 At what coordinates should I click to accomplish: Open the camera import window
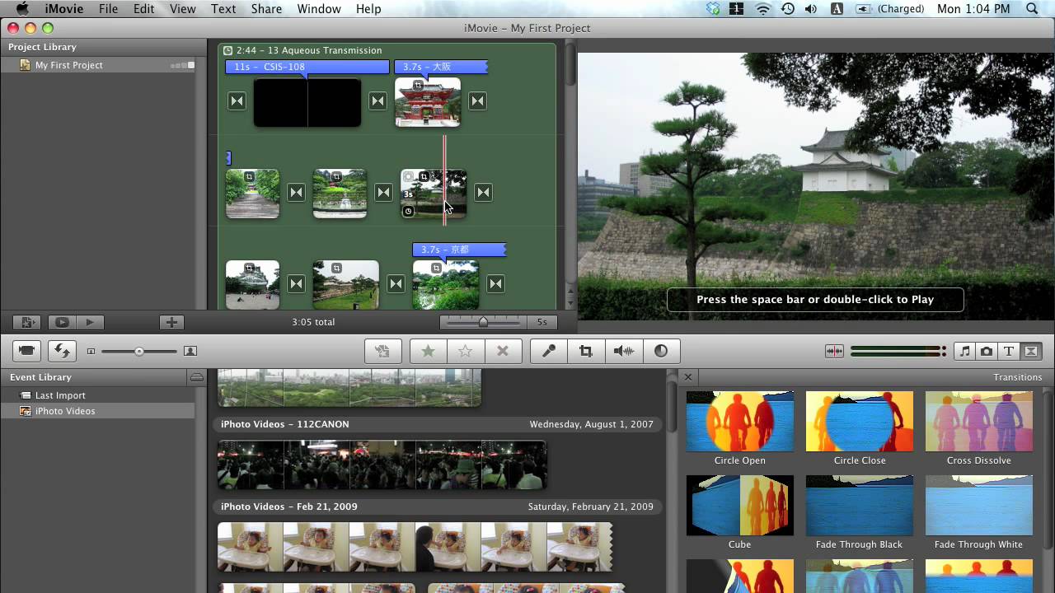[27, 351]
